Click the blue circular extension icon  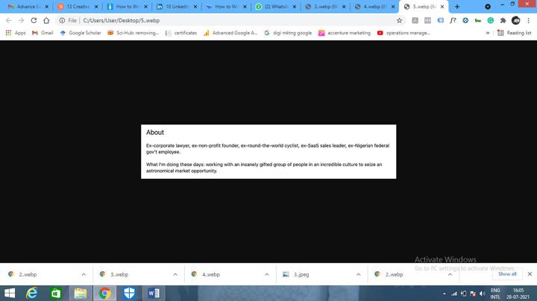465,21
